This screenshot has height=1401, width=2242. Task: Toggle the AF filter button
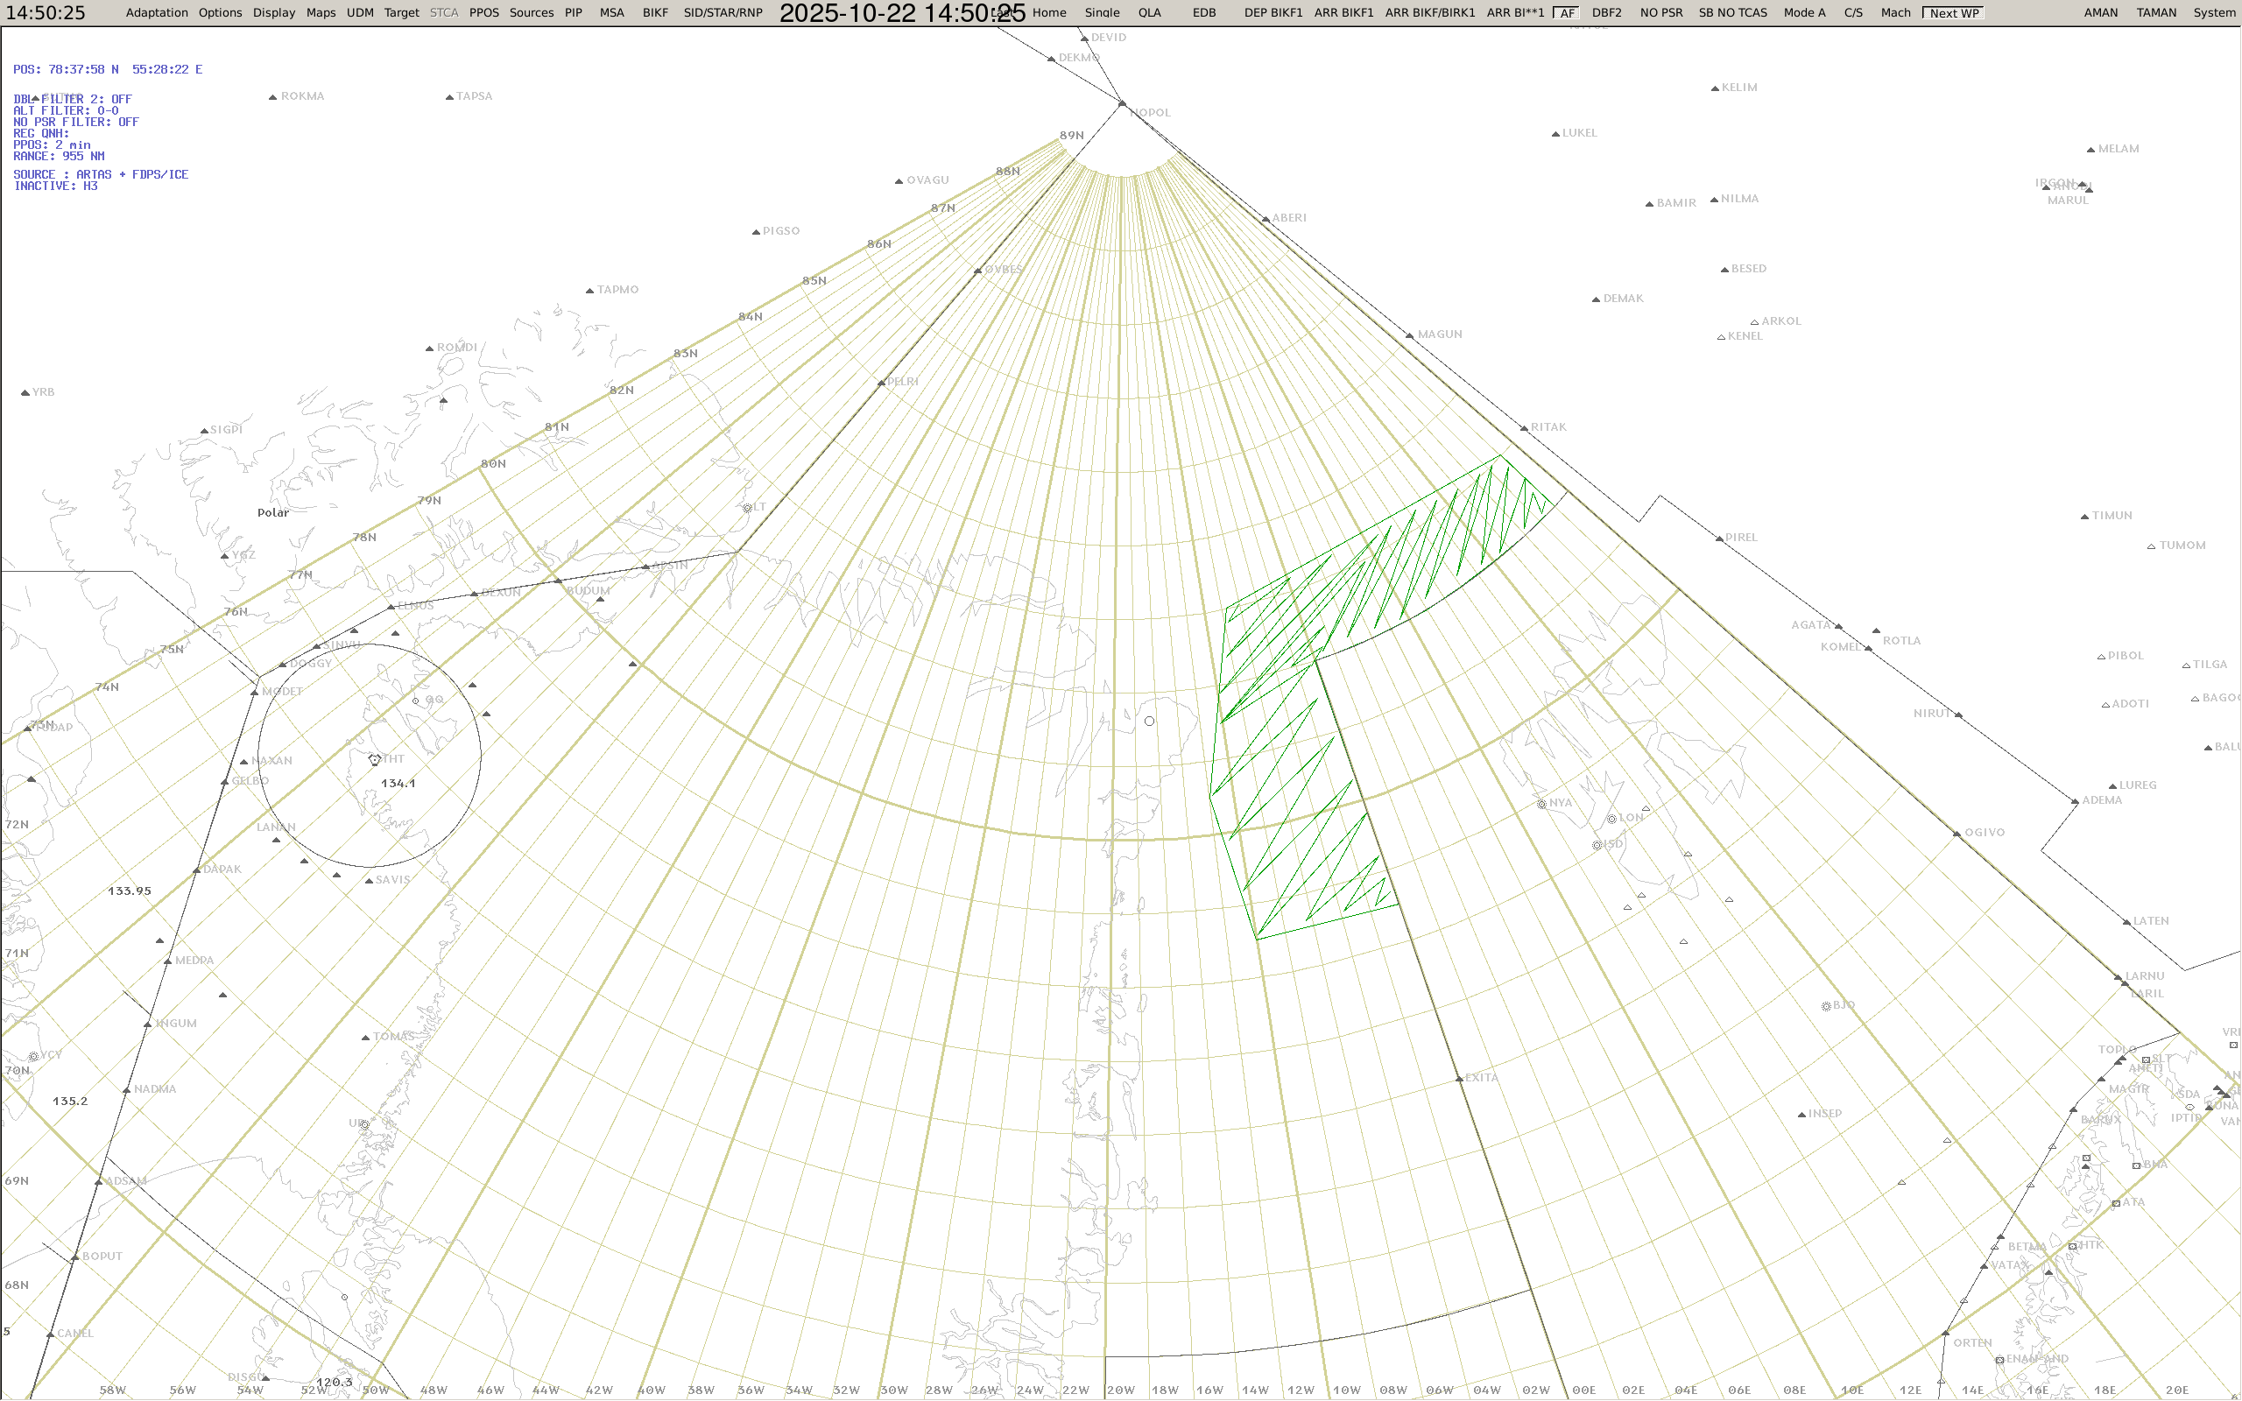point(1566,13)
